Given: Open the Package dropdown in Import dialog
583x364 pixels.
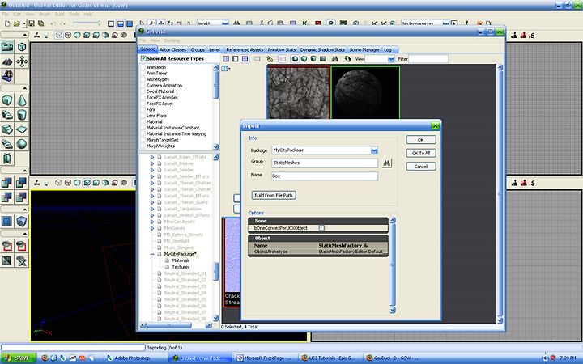Looking at the screenshot, I should (x=374, y=150).
